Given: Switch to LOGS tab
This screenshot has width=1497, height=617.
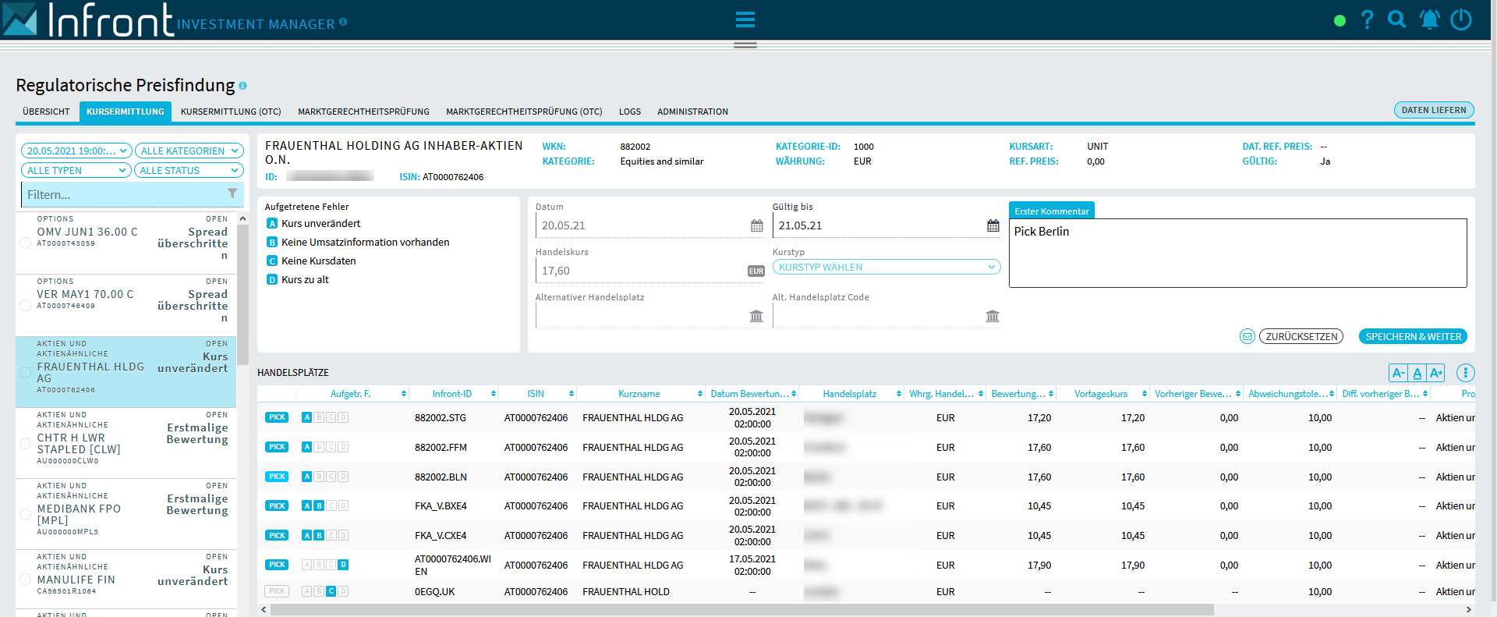Looking at the screenshot, I should [630, 112].
